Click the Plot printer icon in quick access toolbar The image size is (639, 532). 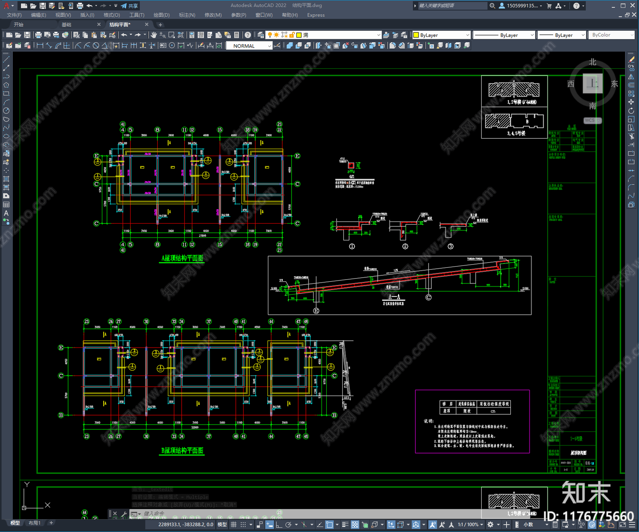pyautogui.click(x=80, y=6)
